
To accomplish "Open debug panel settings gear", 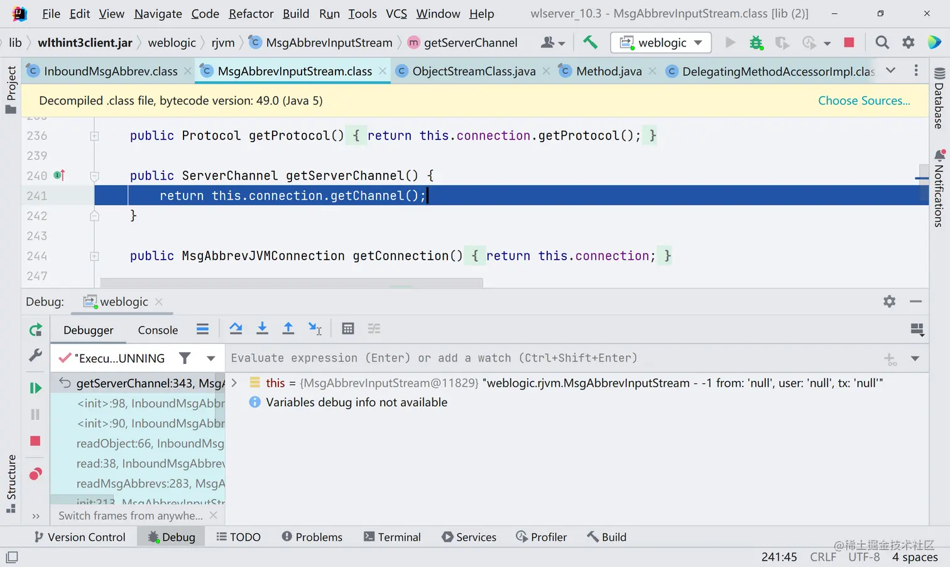I will (x=889, y=301).
